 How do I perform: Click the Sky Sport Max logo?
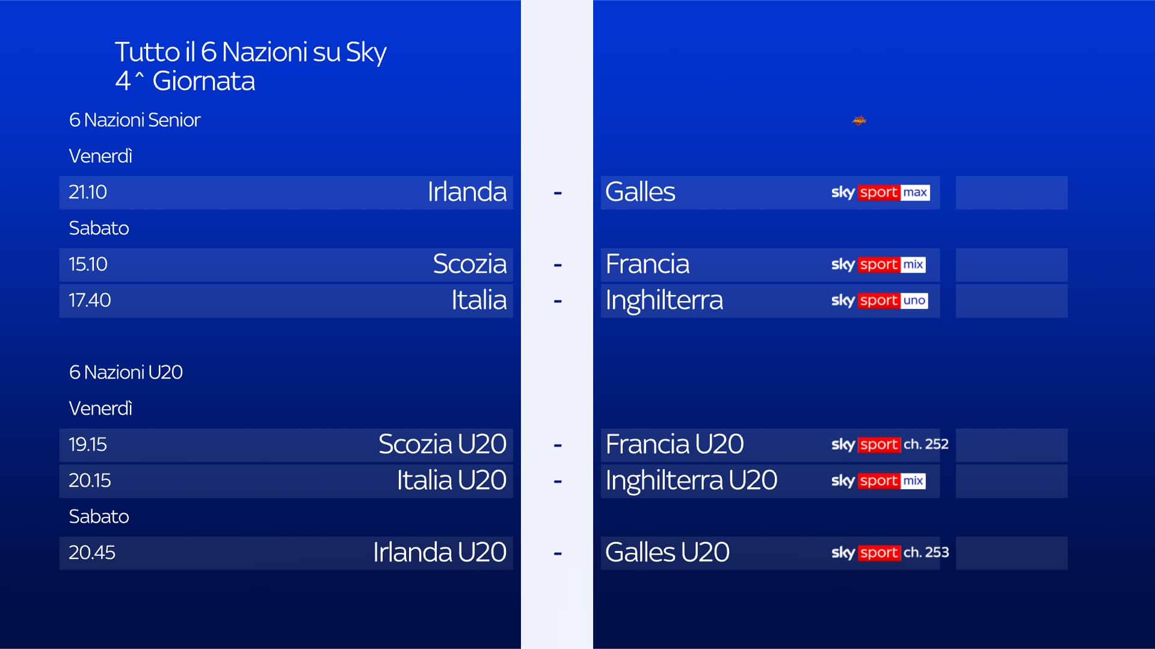[880, 192]
